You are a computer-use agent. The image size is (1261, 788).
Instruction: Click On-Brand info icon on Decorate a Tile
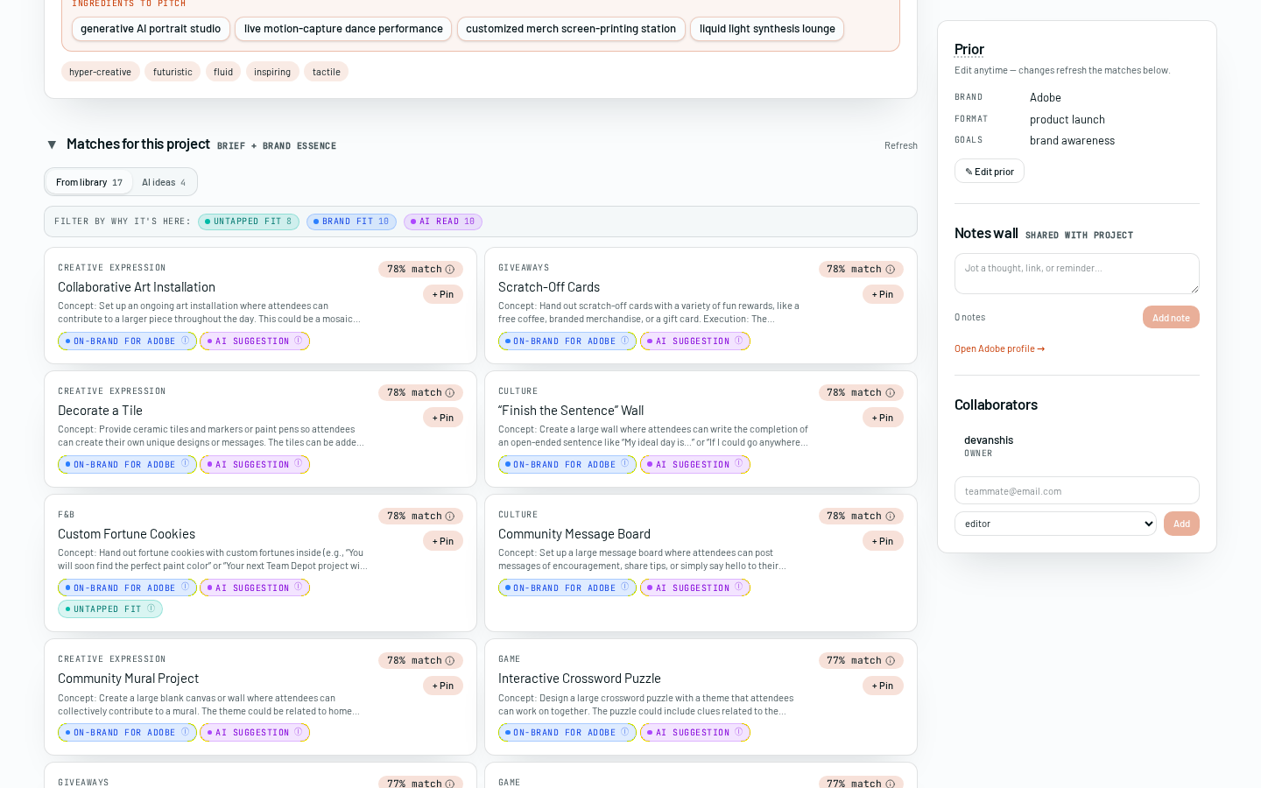tap(185, 464)
